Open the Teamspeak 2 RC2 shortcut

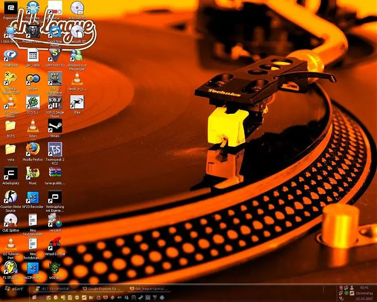pos(55,149)
